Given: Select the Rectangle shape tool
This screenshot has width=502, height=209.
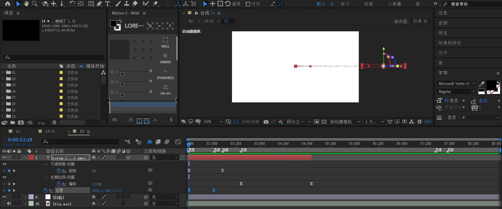Looking at the screenshot, I should pos(91,4).
